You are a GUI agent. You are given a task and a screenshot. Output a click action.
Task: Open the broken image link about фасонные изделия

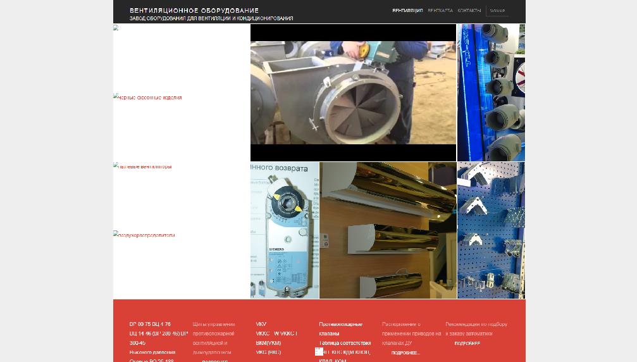coord(147,97)
